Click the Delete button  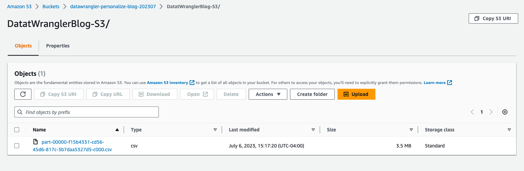231,94
